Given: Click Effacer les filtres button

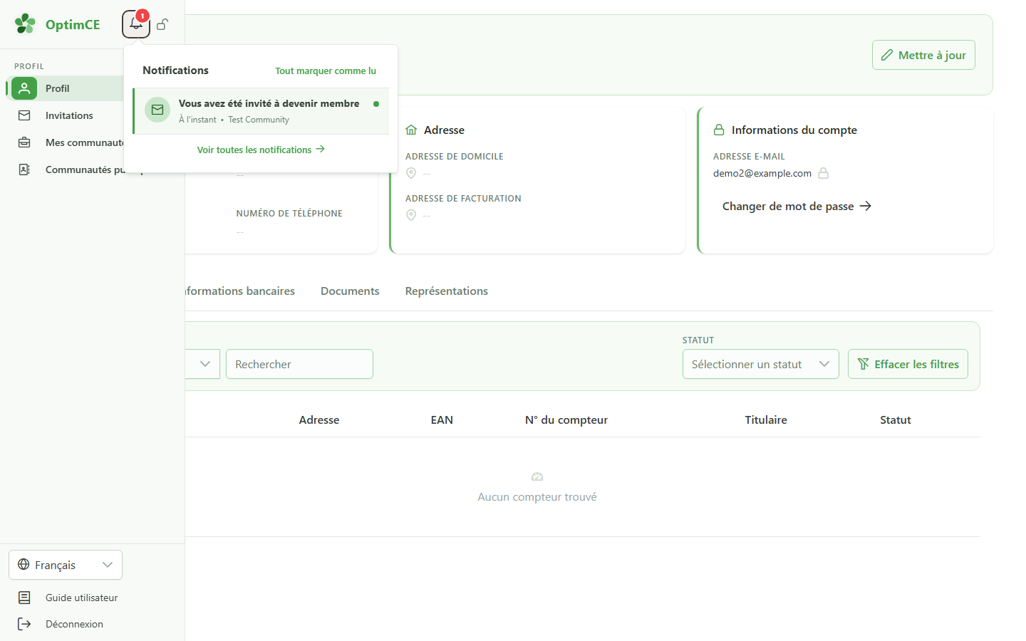Looking at the screenshot, I should coord(908,364).
